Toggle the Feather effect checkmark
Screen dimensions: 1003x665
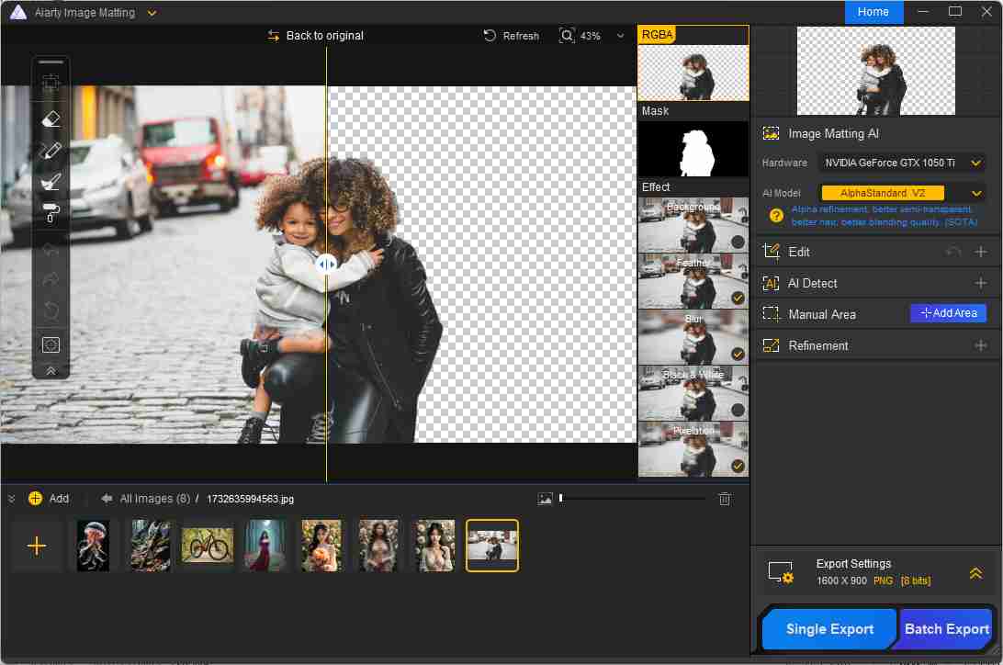point(738,298)
